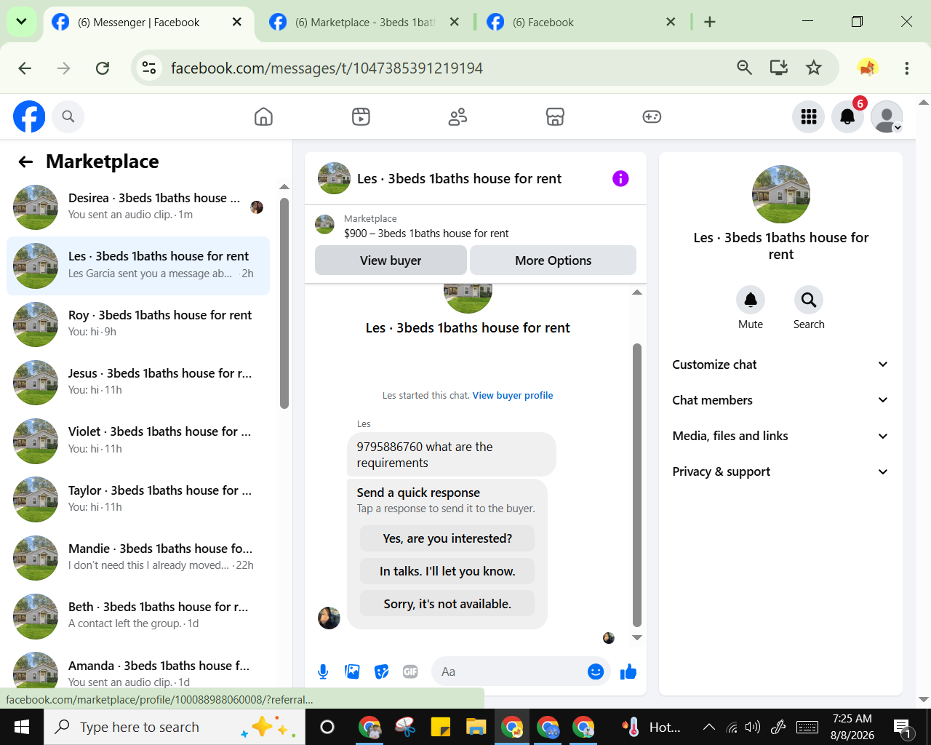Switch to the Marketplace - 3beds browser tab

tap(364, 23)
